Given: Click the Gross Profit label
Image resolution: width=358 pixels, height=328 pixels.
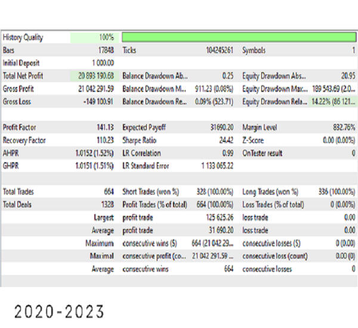Looking at the screenshot, I should pyautogui.click(x=18, y=89).
